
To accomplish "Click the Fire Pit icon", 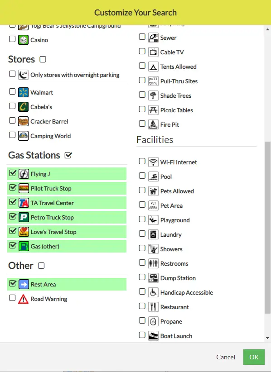I will [153, 124].
